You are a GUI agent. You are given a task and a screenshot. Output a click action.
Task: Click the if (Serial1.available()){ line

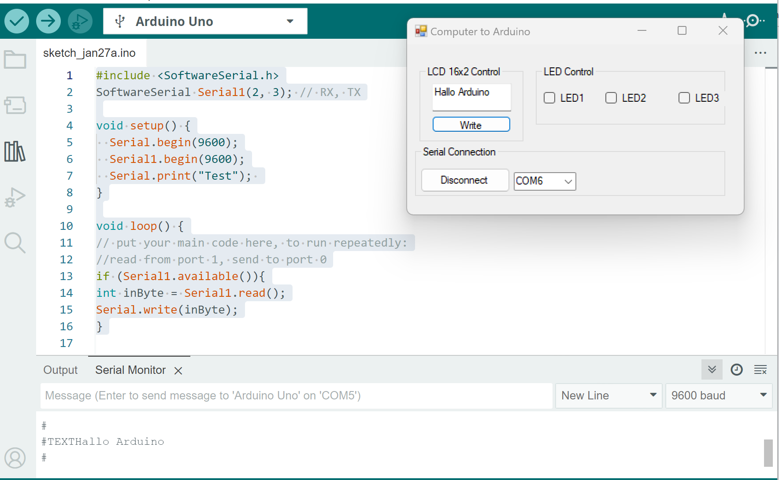pos(181,276)
